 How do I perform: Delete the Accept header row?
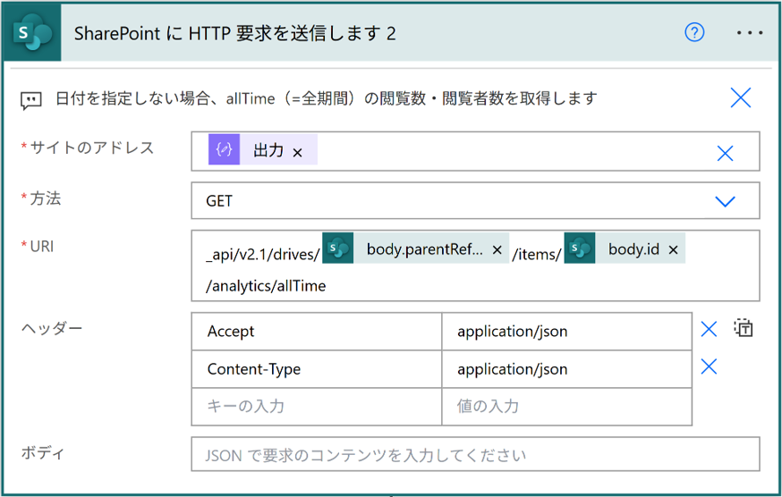click(709, 330)
